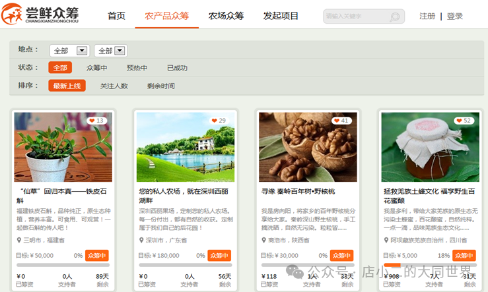Open the potted 石斛 plant thumbnail
Image resolution: width=488 pixels, height=292 pixels.
point(63,147)
